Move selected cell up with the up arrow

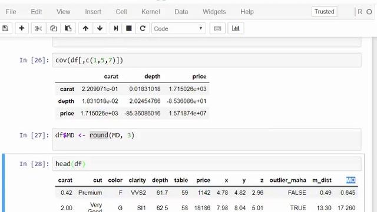coord(85,28)
